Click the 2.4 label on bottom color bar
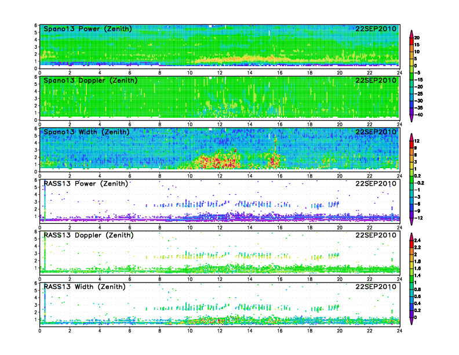This screenshot has width=459, height=355. coord(418,241)
